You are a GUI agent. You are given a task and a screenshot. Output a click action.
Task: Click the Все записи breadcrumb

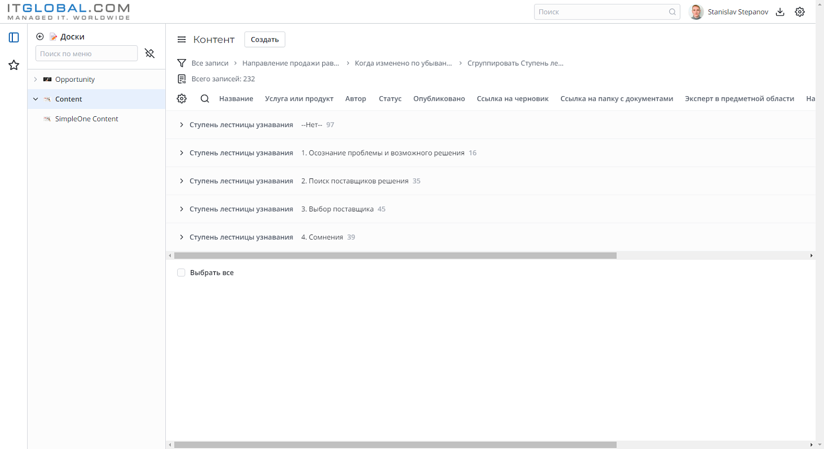(210, 63)
